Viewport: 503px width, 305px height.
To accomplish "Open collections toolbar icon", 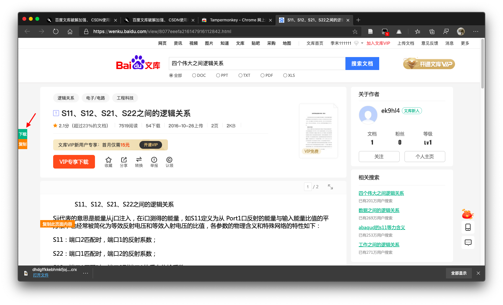I will click(432, 31).
